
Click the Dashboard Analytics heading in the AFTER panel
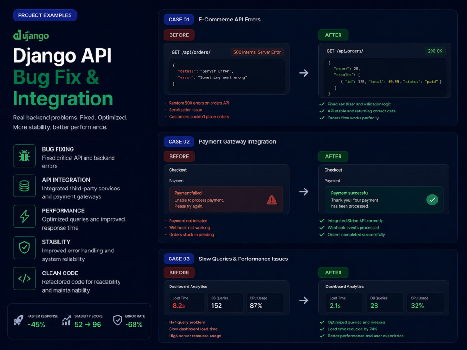coord(345,287)
